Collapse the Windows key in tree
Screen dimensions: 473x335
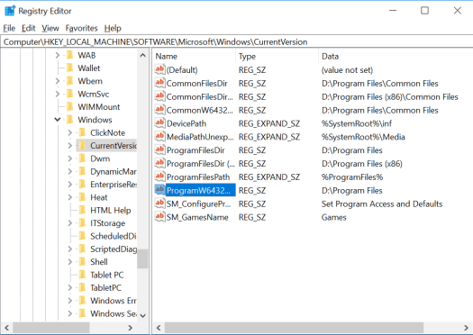click(58, 120)
